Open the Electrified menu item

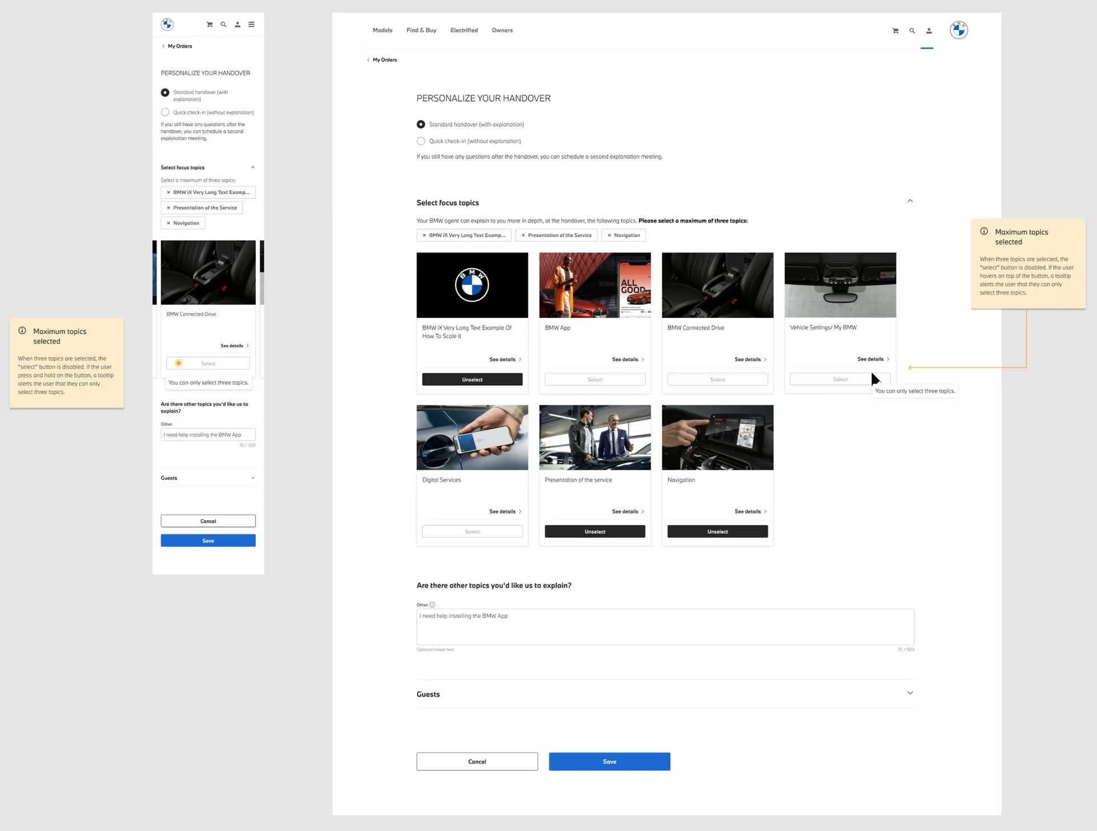tap(463, 30)
